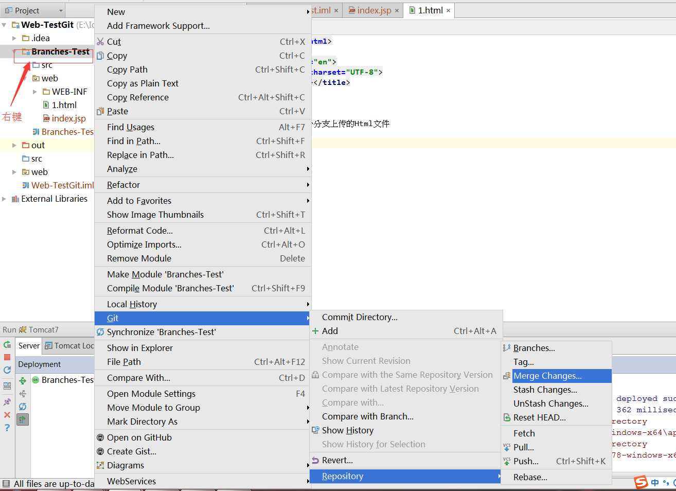Screen dimensions: 676x491
Task: Select Reformat Code... menu entry
Action: (203, 231)
